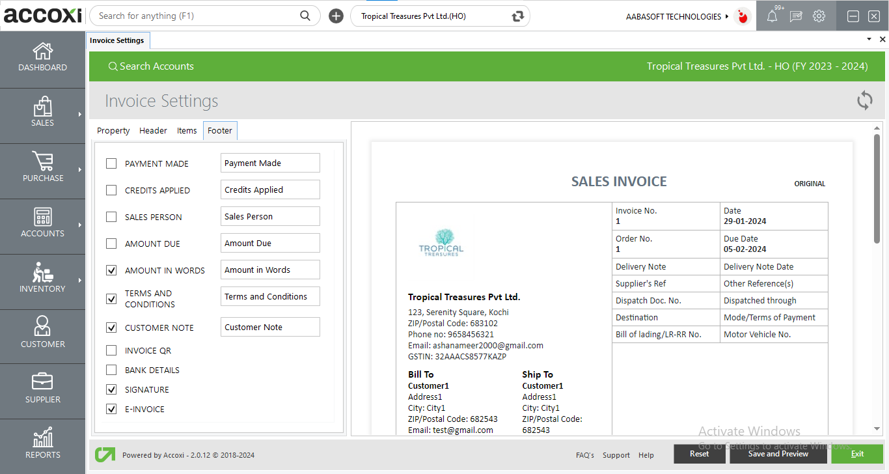
Task: Open the FAQ's link
Action: (x=585, y=455)
